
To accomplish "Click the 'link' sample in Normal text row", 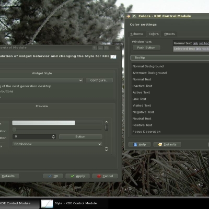I will tap(195, 43).
